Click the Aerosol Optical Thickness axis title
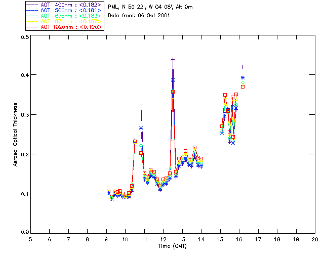This screenshot has width=324, height=259. 16,135
